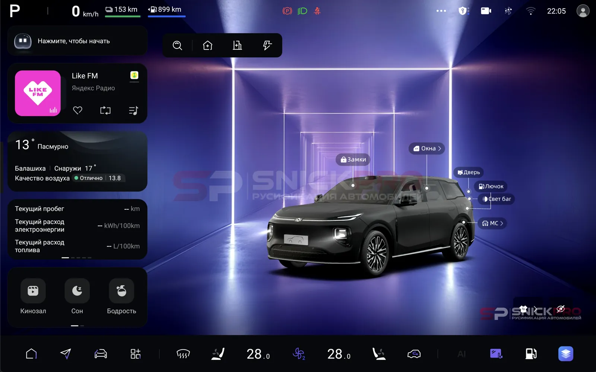596x372 pixels.
Task: Open the blue layers app icon
Action: [565, 354]
